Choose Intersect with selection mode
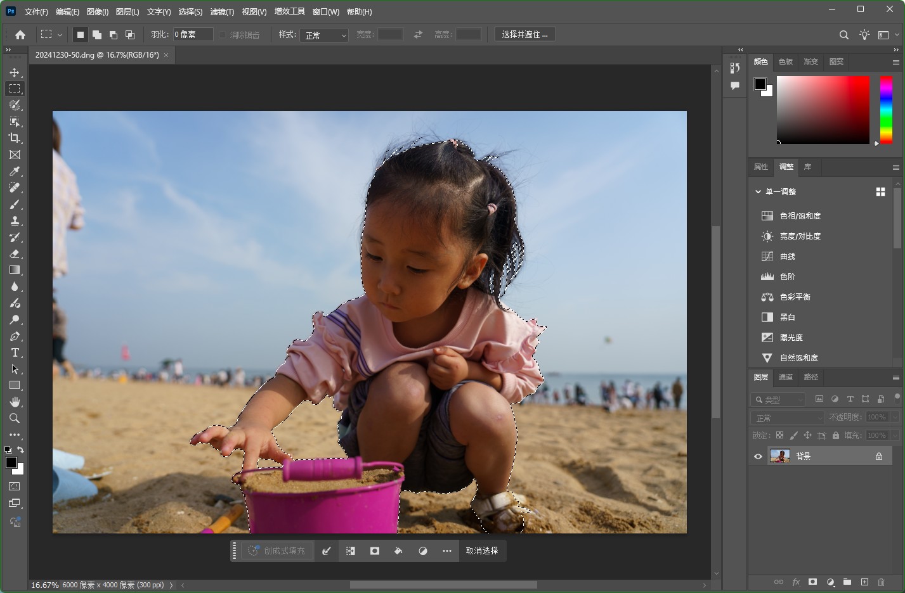This screenshot has height=593, width=905. click(x=130, y=35)
